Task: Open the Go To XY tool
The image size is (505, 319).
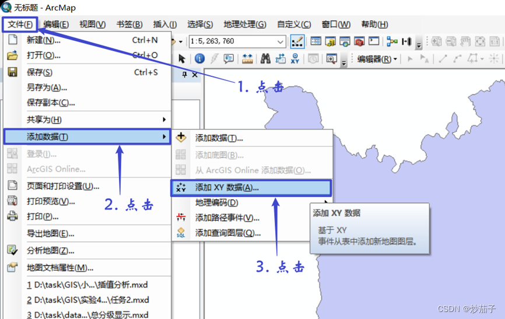Action: (295, 59)
